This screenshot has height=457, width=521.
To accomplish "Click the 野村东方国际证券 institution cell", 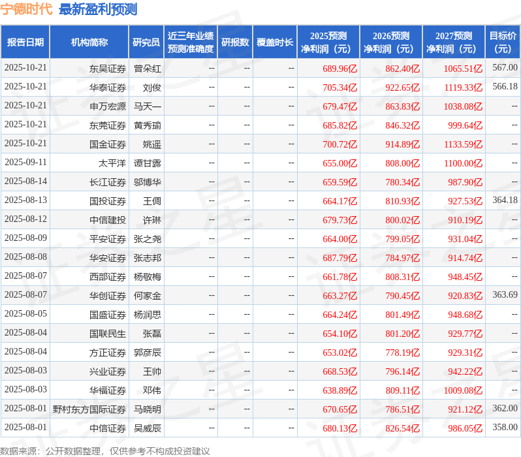I will (x=89, y=410).
